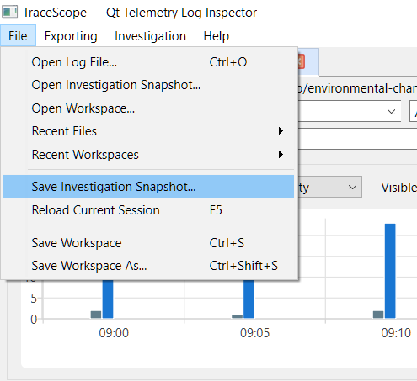Click the tall blue bar at 09:10
417x381 pixels.
pos(390,271)
